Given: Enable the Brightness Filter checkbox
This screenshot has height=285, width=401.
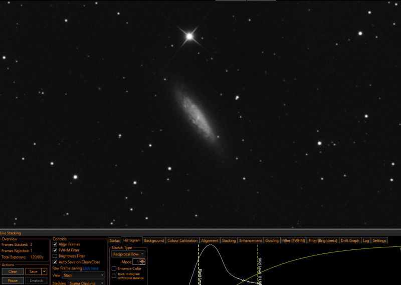Looking at the screenshot, I should coord(55,256).
